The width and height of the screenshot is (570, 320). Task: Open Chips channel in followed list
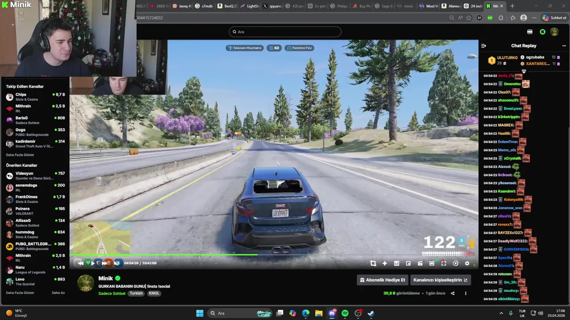(x=35, y=97)
